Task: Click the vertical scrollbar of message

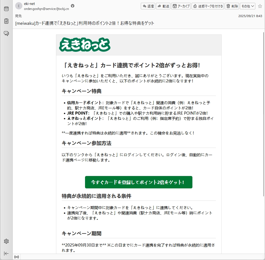Action: (x=264, y=138)
